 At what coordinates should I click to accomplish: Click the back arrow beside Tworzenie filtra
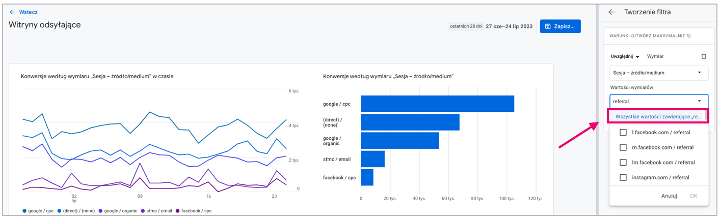tap(611, 12)
